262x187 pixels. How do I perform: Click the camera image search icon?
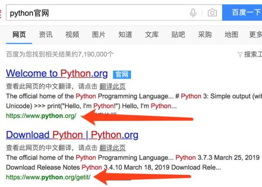point(212,13)
